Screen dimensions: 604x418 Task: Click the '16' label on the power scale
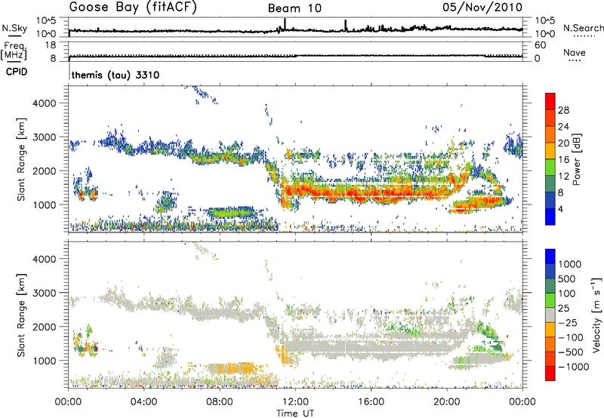[563, 160]
